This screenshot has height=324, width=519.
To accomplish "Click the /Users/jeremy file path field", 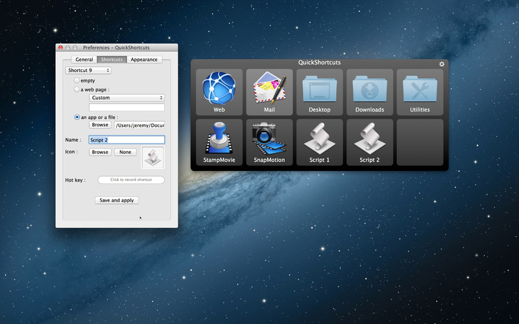I will (139, 125).
